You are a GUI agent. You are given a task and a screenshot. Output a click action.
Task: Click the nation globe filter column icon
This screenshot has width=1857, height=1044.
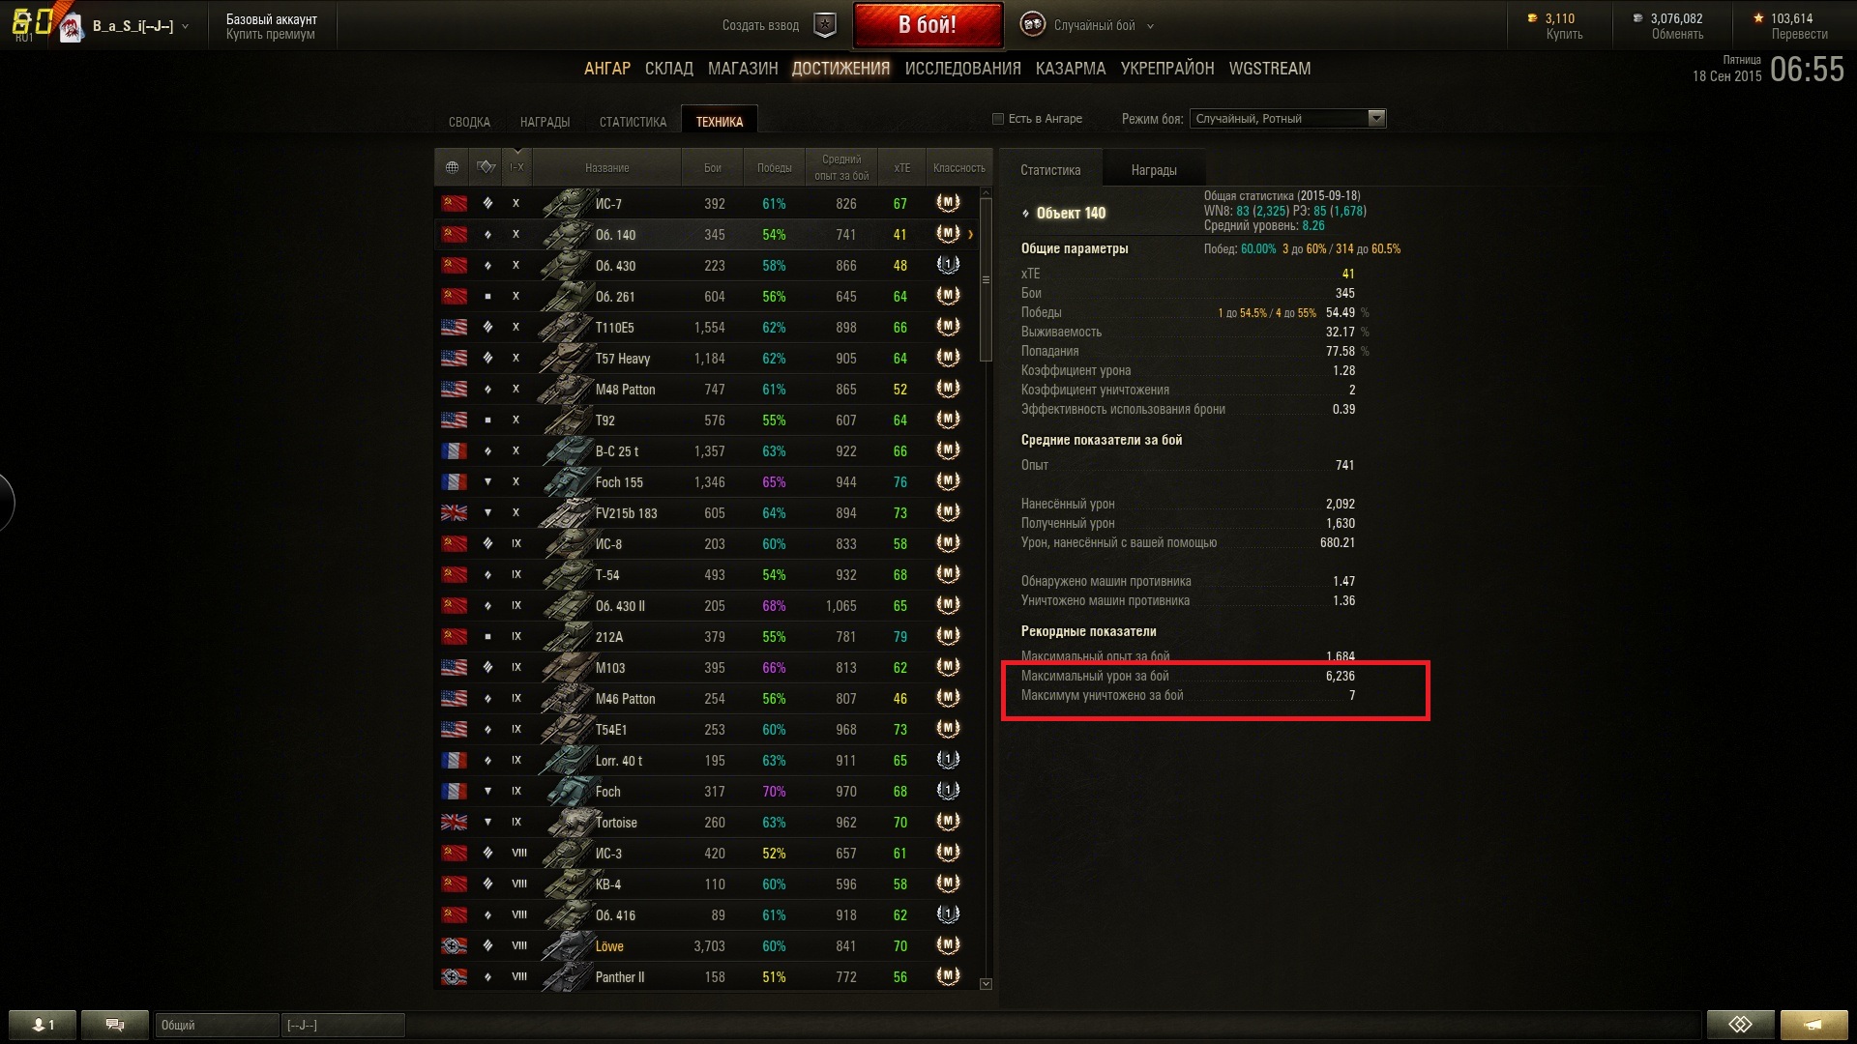[452, 167]
